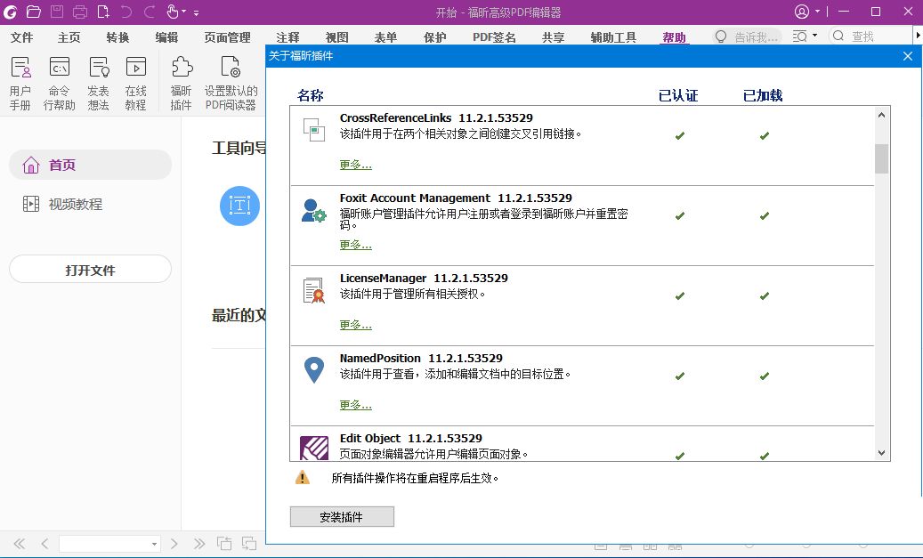Open the 文件 menu

click(x=22, y=37)
